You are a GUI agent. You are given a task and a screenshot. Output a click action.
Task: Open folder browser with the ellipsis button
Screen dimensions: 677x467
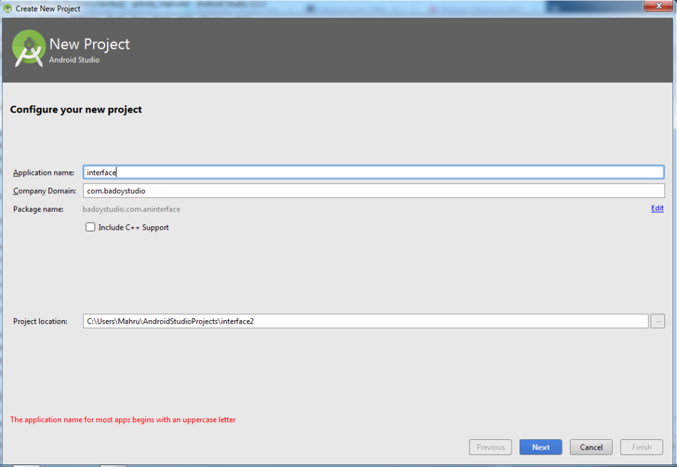pyautogui.click(x=657, y=321)
